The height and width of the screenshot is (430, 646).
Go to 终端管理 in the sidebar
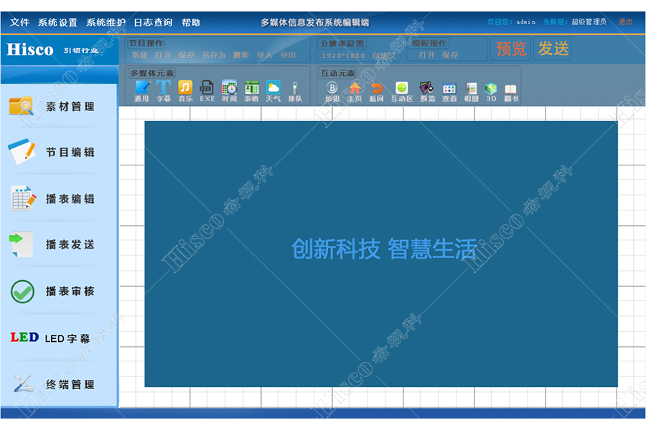59,385
